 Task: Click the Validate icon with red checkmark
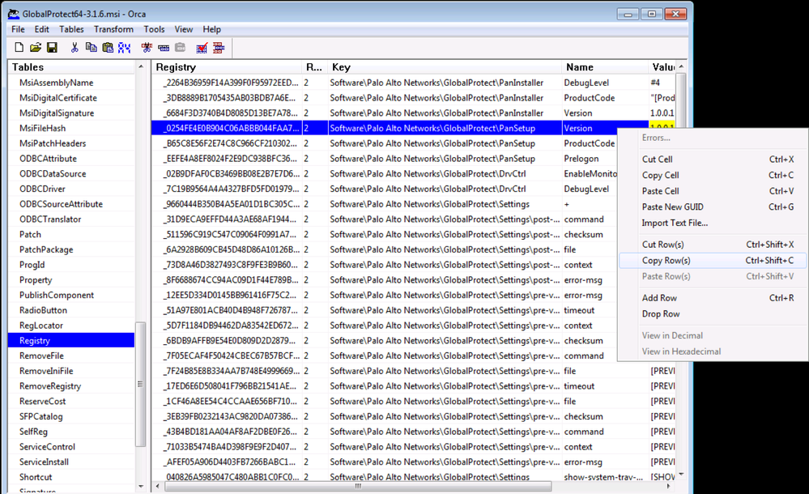(x=202, y=48)
